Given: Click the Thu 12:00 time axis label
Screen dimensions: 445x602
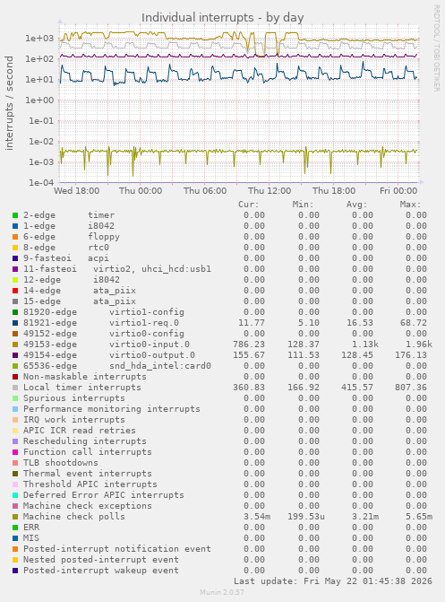Looking at the screenshot, I should click(270, 191).
